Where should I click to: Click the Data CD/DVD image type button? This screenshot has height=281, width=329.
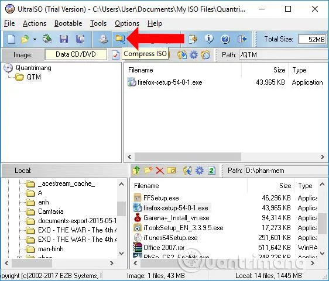76,54
